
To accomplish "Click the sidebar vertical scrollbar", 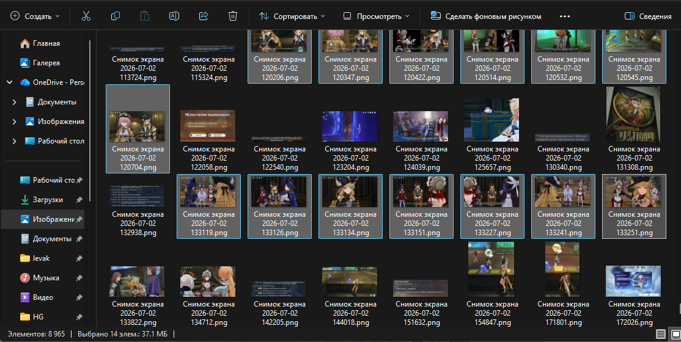I will tap(90, 121).
